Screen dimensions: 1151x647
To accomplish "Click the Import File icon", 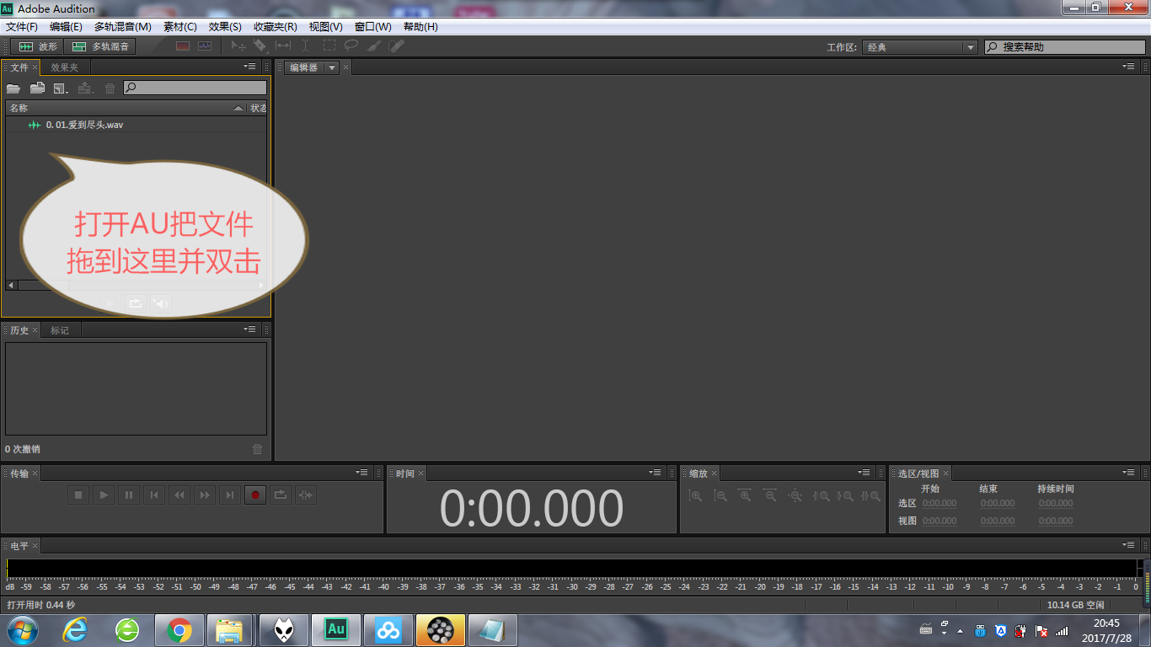I will pos(37,88).
